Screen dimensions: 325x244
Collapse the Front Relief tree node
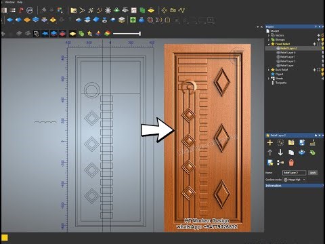pos(269,44)
